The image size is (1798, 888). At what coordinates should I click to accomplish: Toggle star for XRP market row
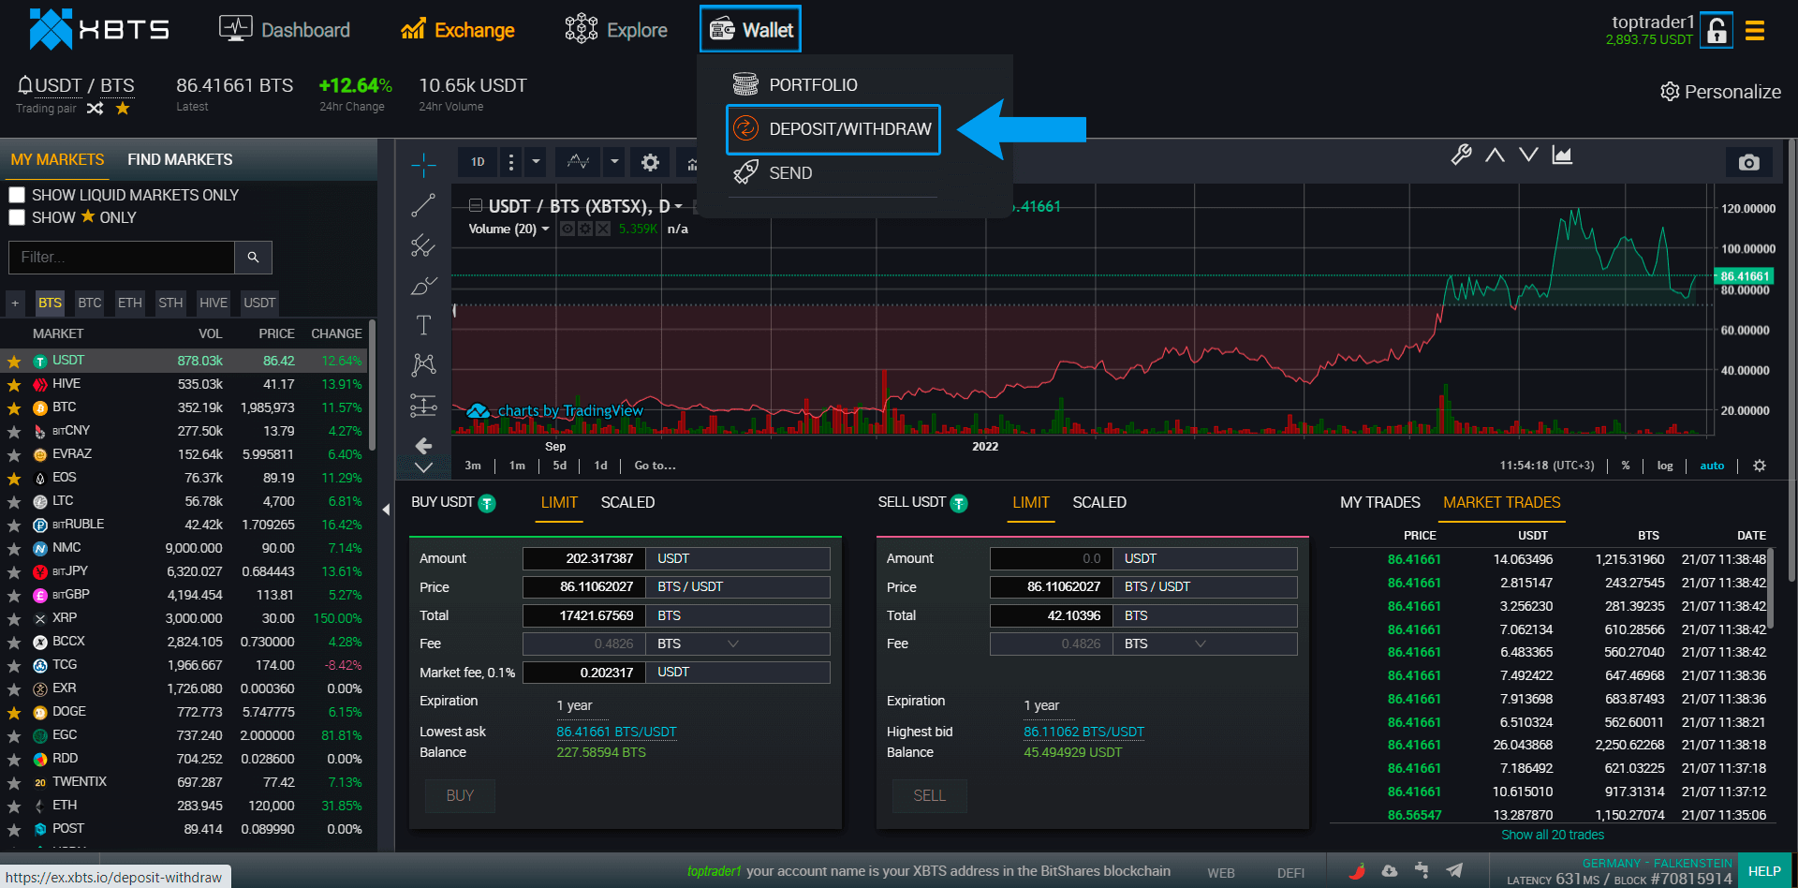pyautogui.click(x=14, y=619)
